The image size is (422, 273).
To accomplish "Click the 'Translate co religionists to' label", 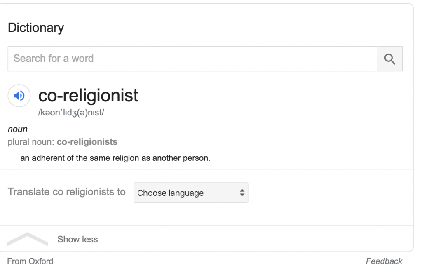I will click(x=67, y=192).
